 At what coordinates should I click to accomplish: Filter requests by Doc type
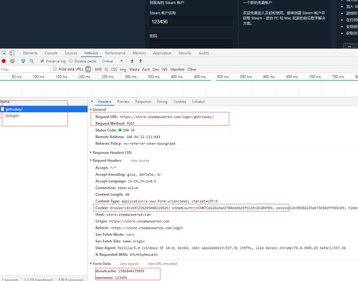coord(156,69)
